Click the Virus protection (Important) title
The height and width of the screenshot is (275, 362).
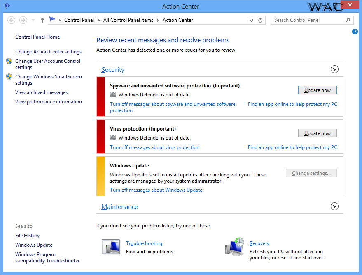click(142, 129)
